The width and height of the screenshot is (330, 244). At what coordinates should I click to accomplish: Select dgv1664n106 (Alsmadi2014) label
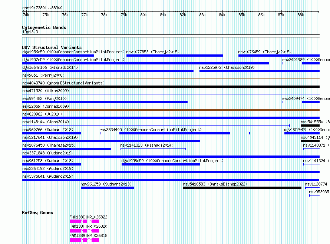pos(50,67)
